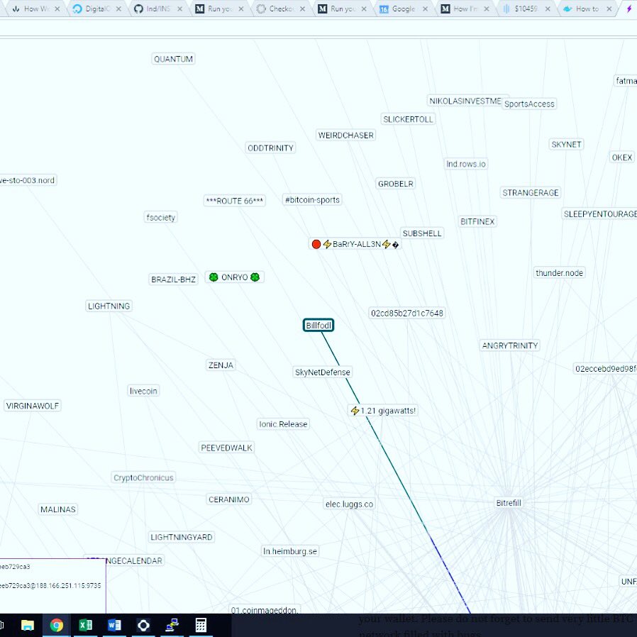Select the QUANTUM node label
The image size is (637, 637).
click(x=174, y=59)
